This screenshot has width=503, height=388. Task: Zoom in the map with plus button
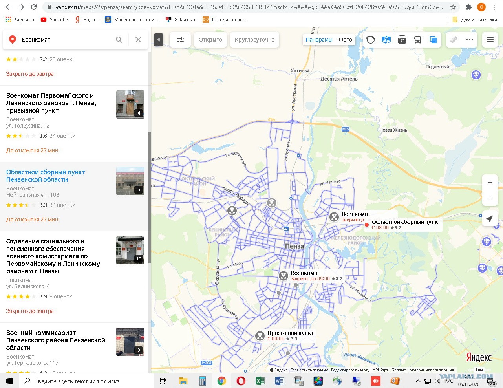click(x=490, y=182)
